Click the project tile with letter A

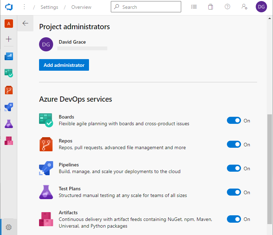point(9,24)
